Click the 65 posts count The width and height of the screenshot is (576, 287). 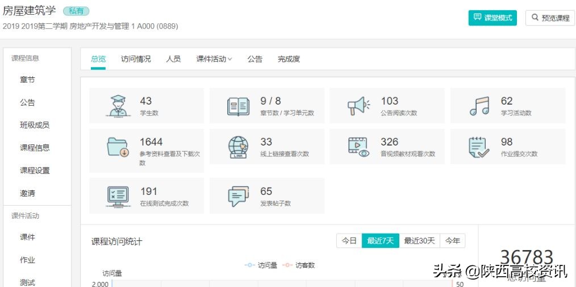(x=266, y=192)
